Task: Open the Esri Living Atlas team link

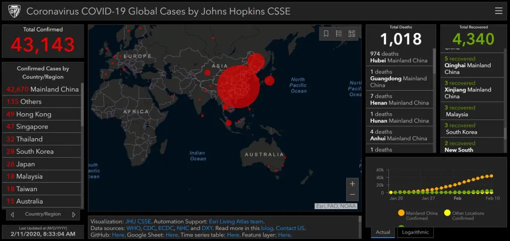Action: (236, 222)
